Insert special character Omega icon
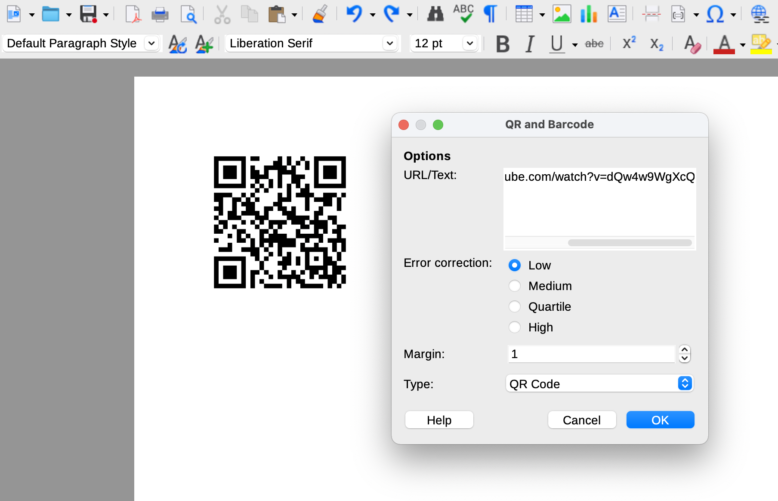Viewport: 778px width, 501px height. [715, 14]
